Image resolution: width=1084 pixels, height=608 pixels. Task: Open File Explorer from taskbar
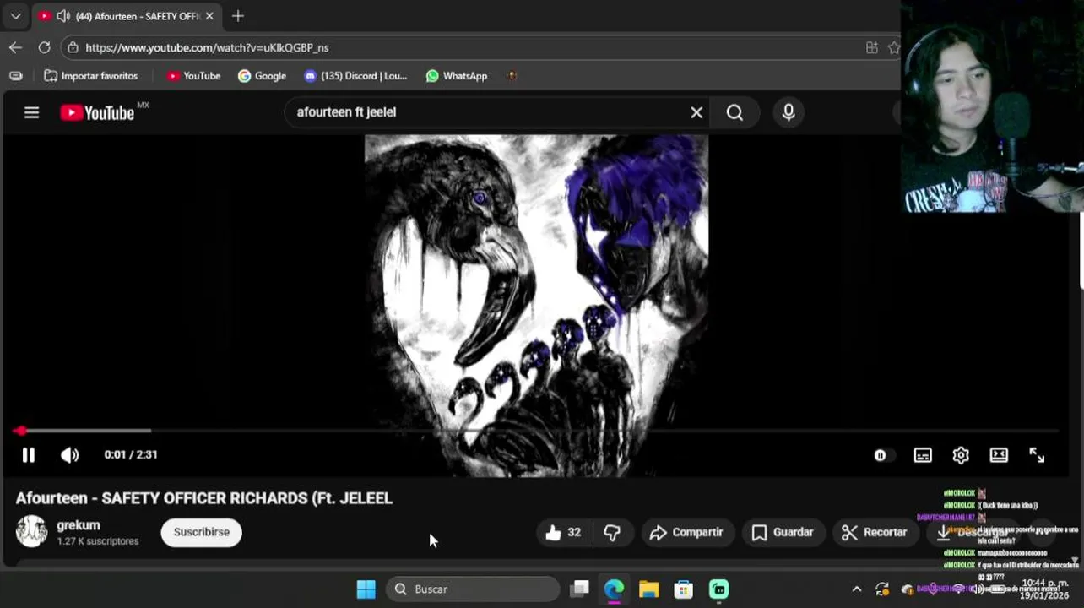[648, 589]
